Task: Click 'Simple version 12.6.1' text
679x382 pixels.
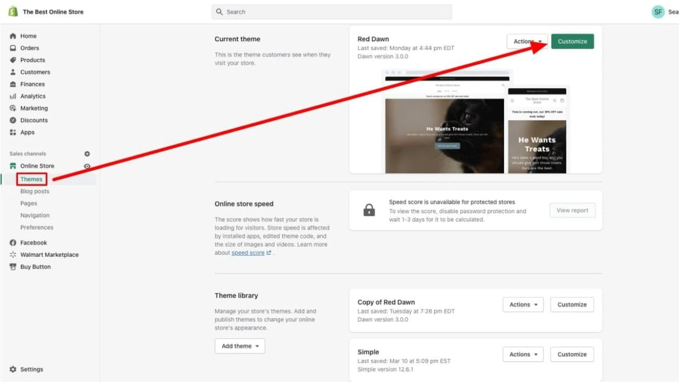Action: coord(385,369)
